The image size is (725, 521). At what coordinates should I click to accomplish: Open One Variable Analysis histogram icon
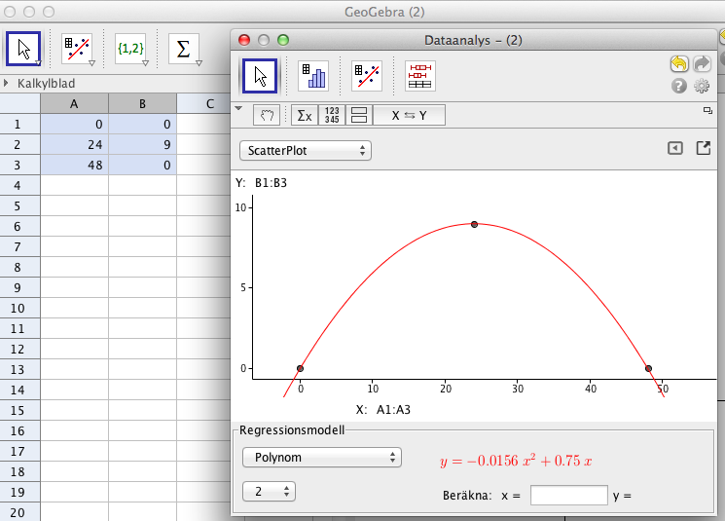[313, 75]
